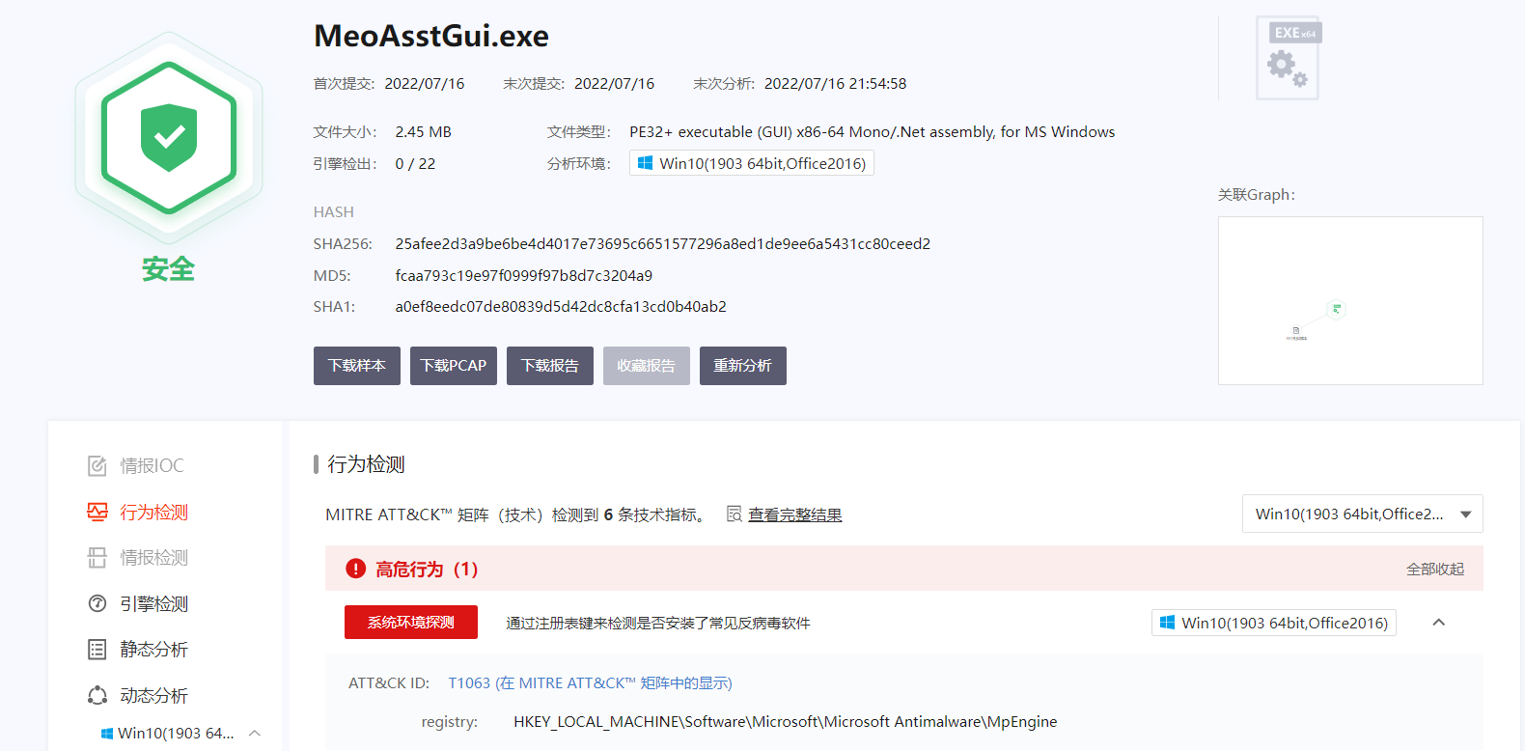Click the red alert icon beside 高危行为
Viewport: 1525px width, 751px height.
click(x=355, y=569)
